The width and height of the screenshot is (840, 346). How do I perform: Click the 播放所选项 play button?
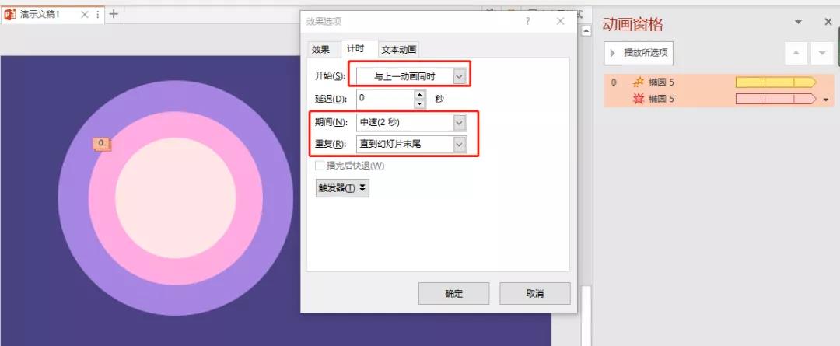pos(639,53)
